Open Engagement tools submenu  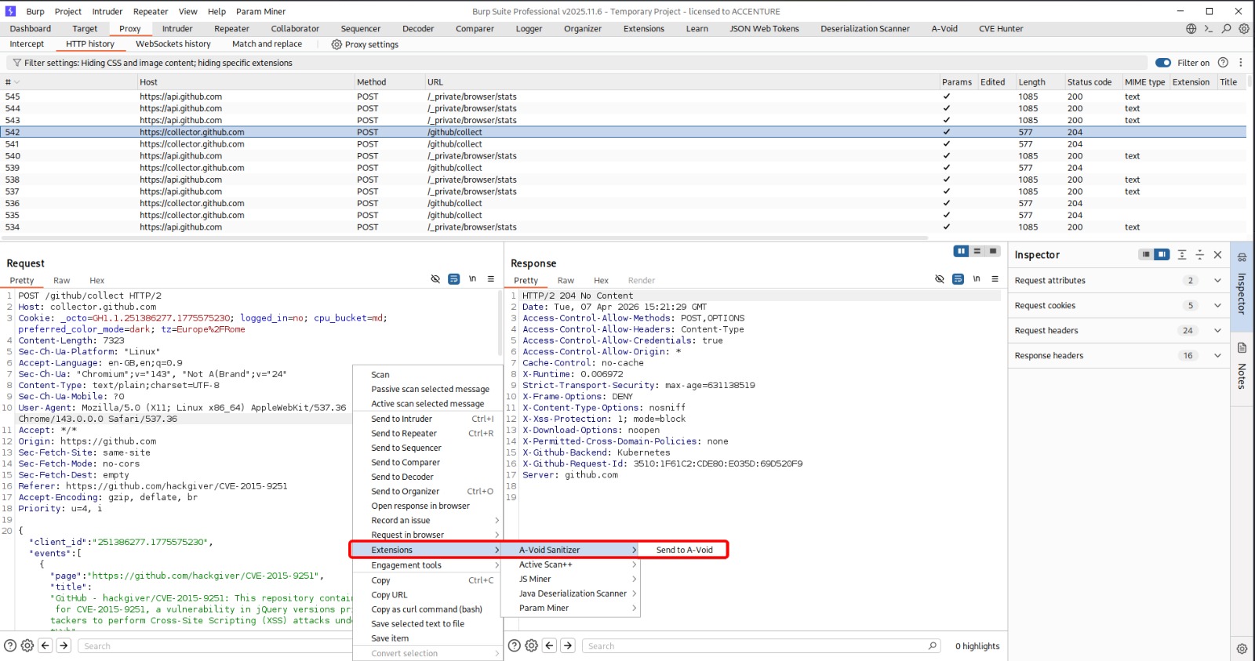pyautogui.click(x=427, y=565)
